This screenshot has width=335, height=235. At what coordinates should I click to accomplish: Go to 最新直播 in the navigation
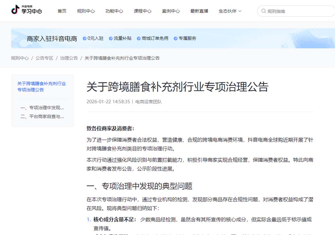199,10
